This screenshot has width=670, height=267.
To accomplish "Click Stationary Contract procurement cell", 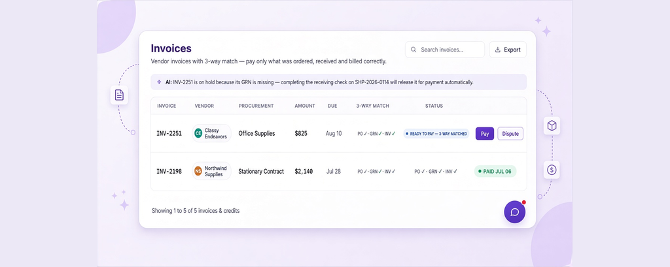I will click(261, 172).
